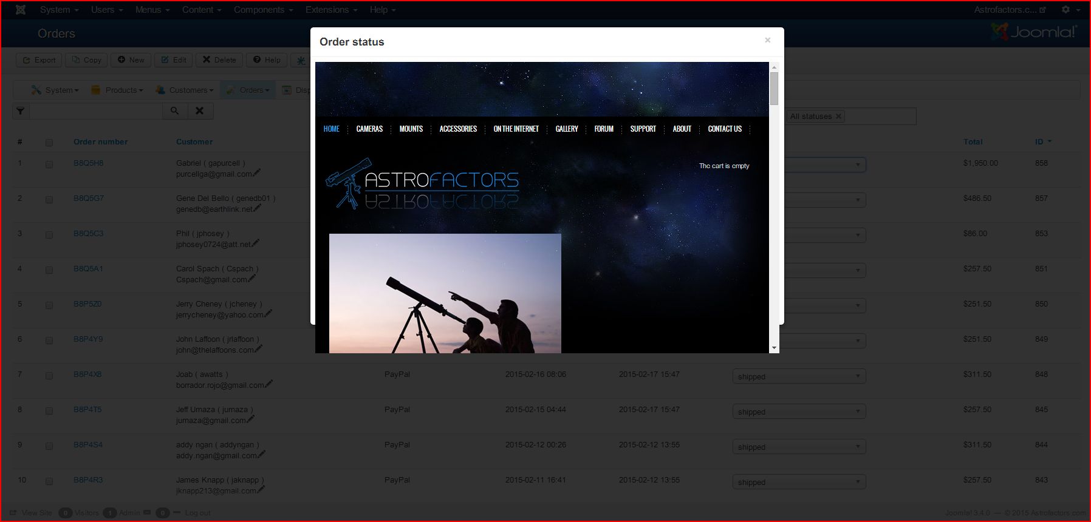
Task: Click the pencil icon beside jerrycheney@yahoo.com
Action: pyautogui.click(x=268, y=314)
